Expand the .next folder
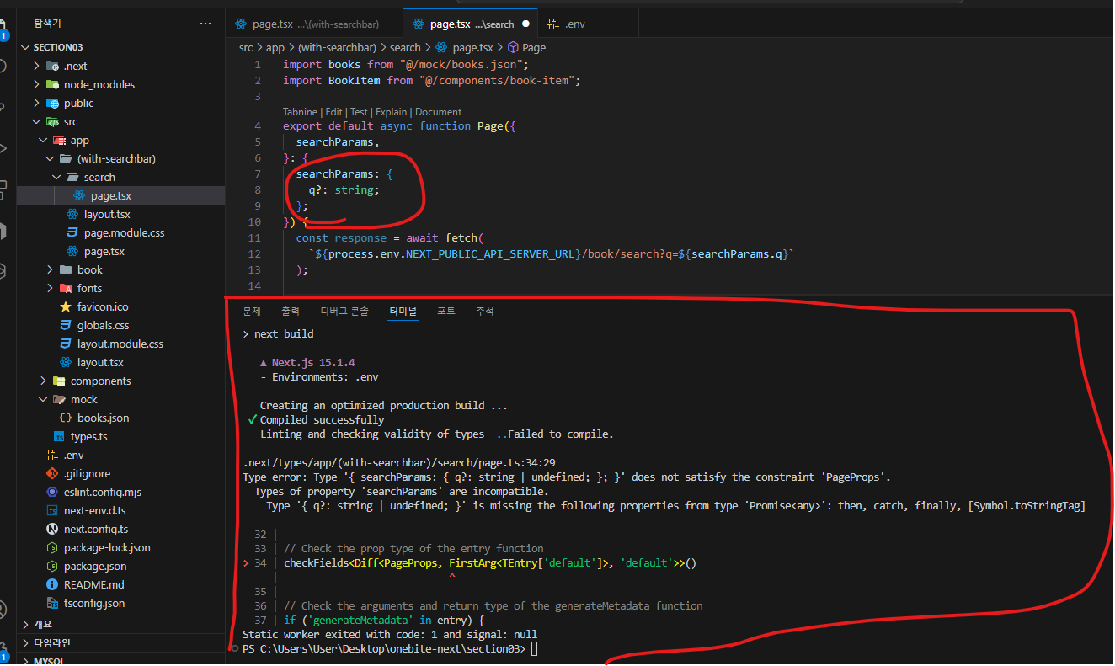 pos(36,66)
